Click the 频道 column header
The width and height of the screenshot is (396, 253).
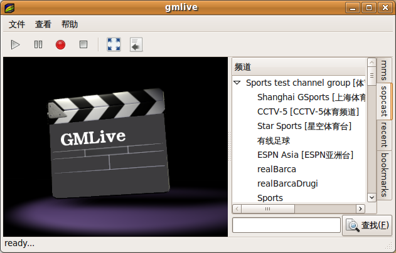click(x=299, y=67)
